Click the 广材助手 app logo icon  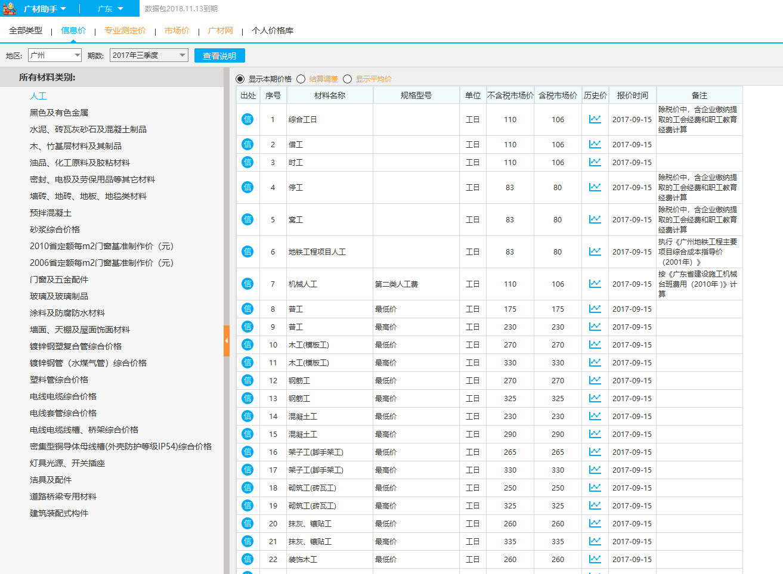tap(10, 8)
